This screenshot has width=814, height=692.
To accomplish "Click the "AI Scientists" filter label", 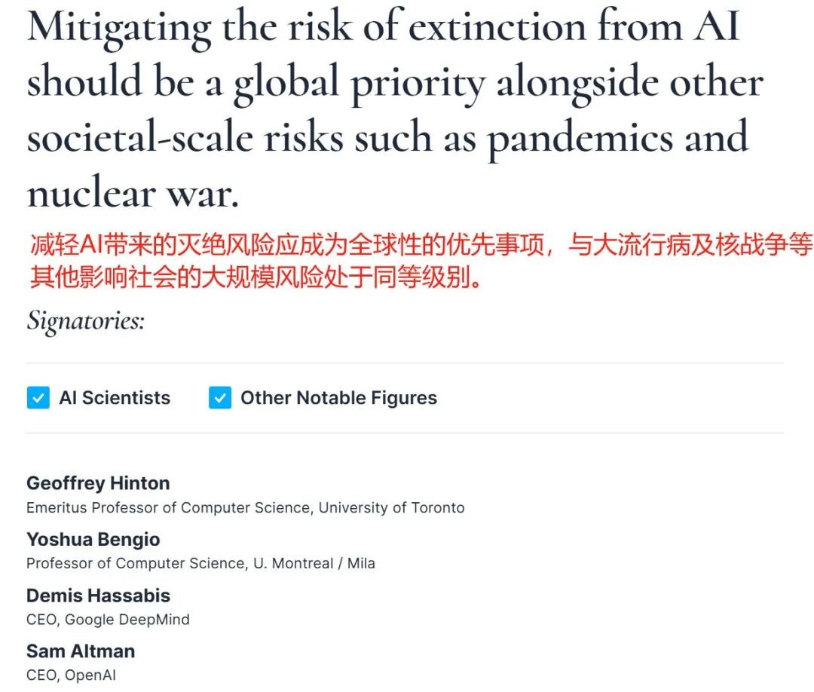I will coord(115,398).
